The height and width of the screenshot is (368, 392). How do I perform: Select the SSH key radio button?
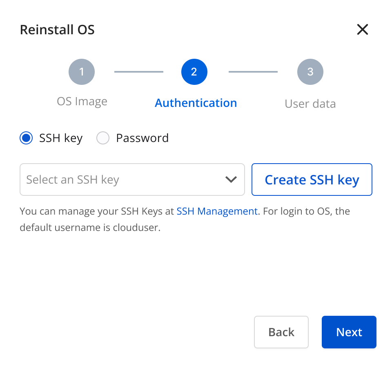26,138
